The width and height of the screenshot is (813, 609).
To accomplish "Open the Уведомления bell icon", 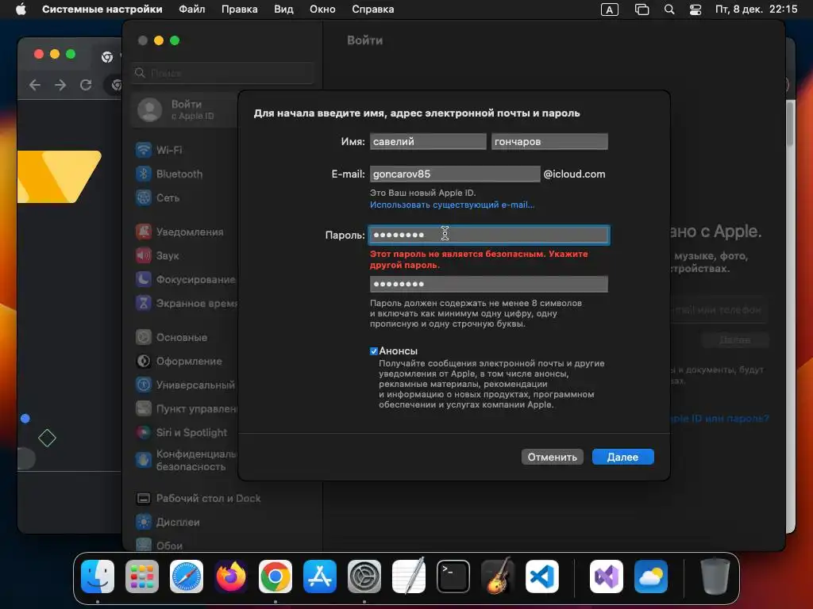I will point(144,232).
